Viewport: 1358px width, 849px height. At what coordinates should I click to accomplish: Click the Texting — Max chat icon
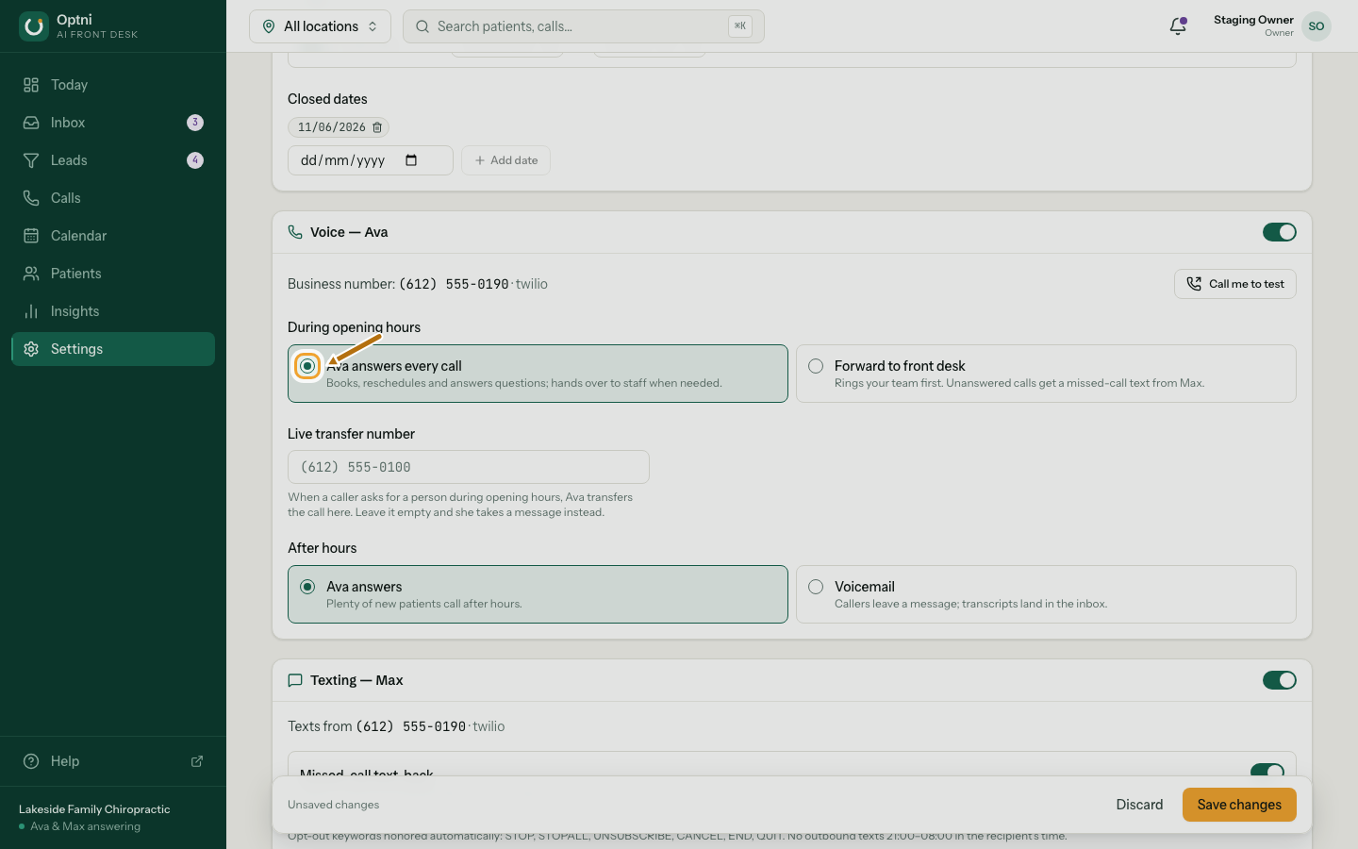(x=295, y=680)
